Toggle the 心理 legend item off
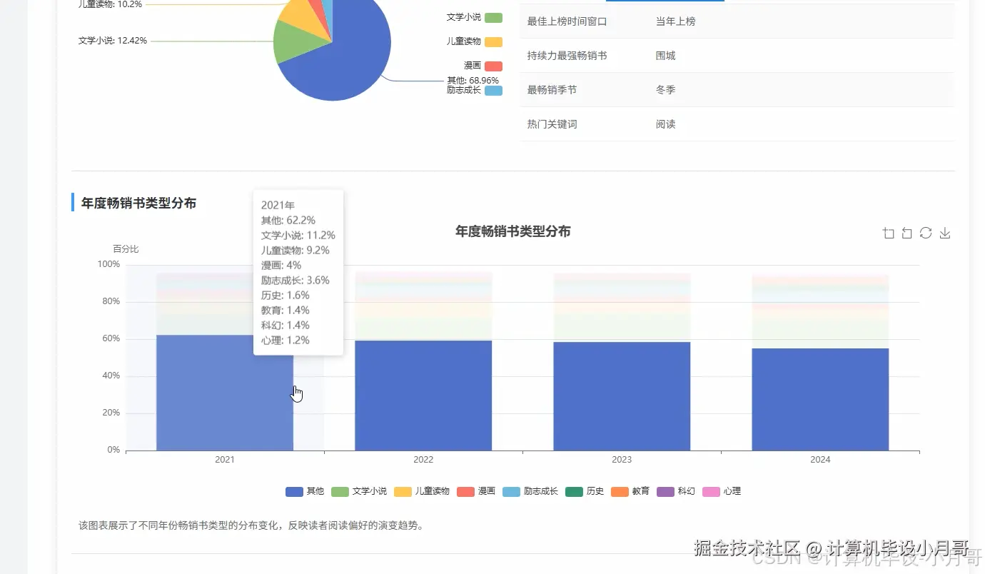The width and height of the screenshot is (985, 574). point(722,491)
